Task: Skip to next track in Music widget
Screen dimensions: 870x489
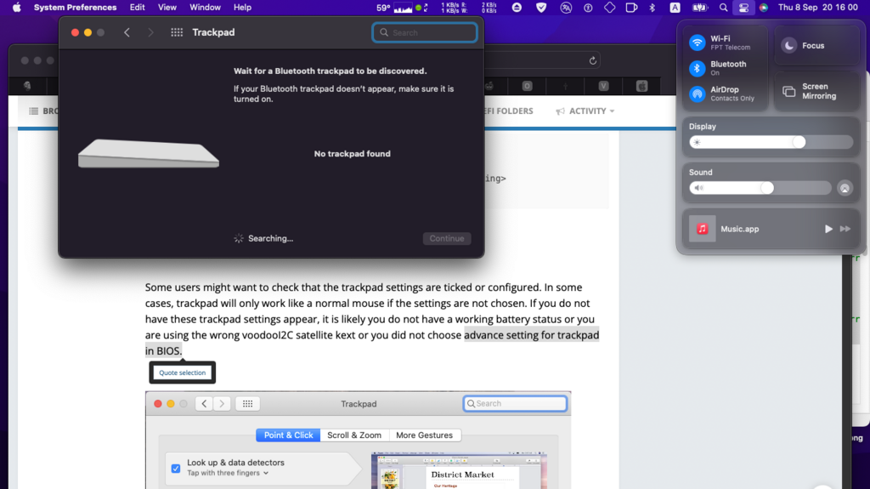Action: pos(845,229)
